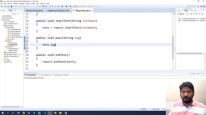Open Chrome at the right of taskbar
Image resolution: width=206 pixels, height=115 pixels.
point(66,113)
